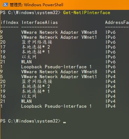Click the bottom PS C:\Windows\system32> prompt
This screenshot has height=139, width=129.
click(x=30, y=121)
